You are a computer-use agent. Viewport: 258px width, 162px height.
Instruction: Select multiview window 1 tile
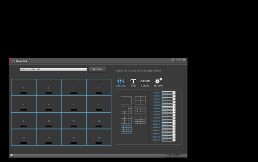[24, 87]
